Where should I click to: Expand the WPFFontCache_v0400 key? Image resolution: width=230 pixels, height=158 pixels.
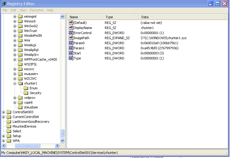(15, 60)
